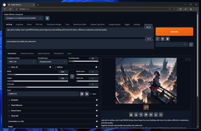Expand the ControlNet v1.1.455 section
This screenshot has height=131, width=201.
53,121
